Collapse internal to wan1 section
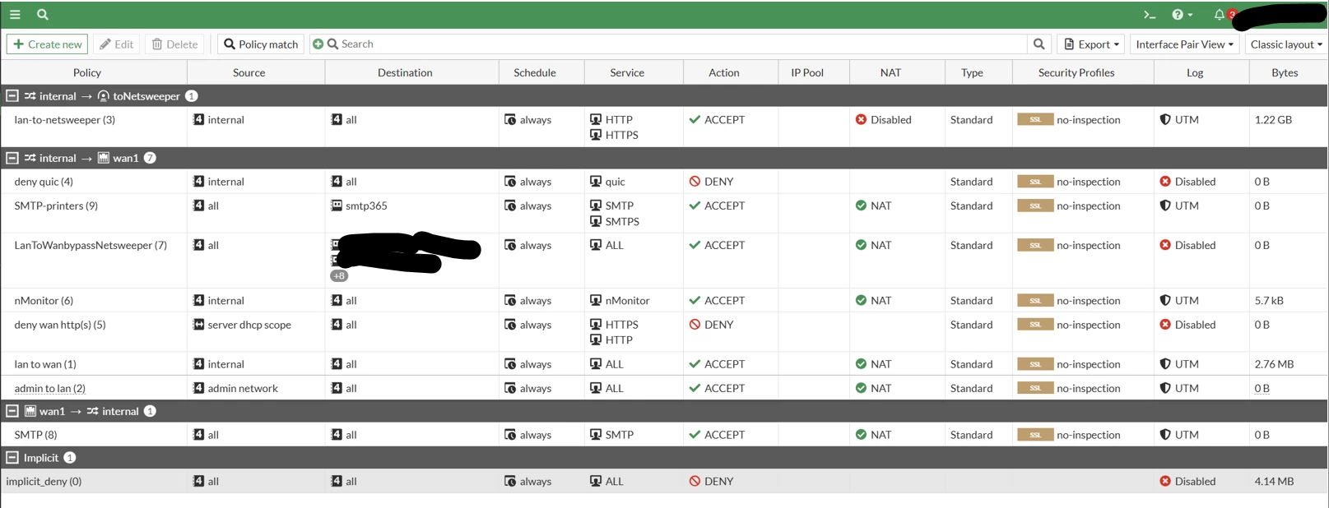The image size is (1329, 508). (12, 158)
